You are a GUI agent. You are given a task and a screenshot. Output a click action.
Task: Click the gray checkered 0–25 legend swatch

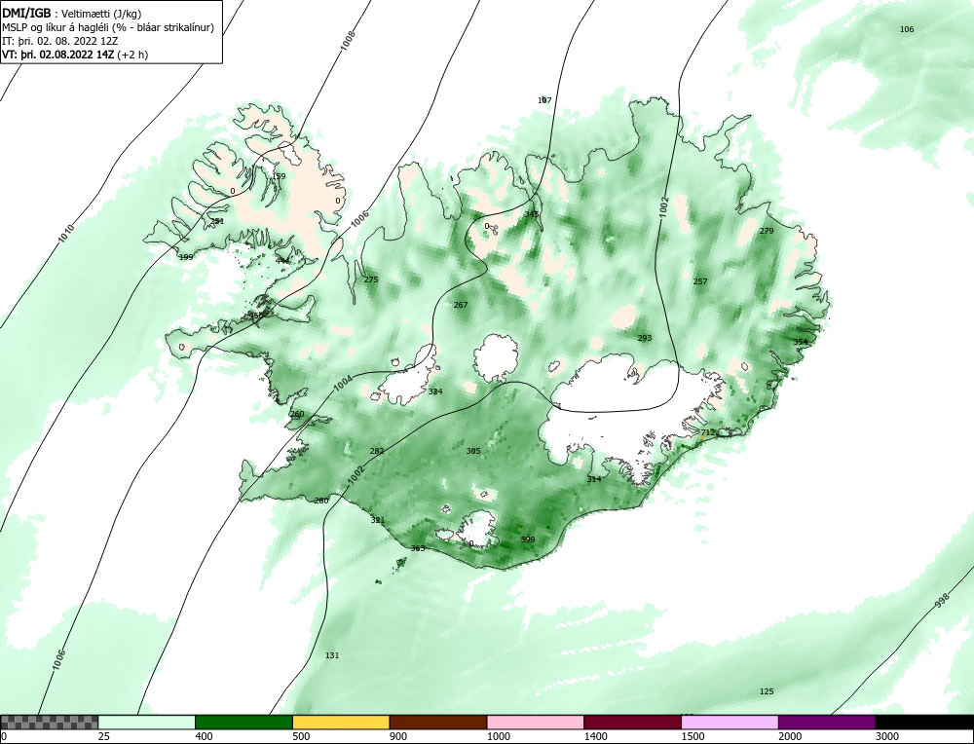point(49,723)
